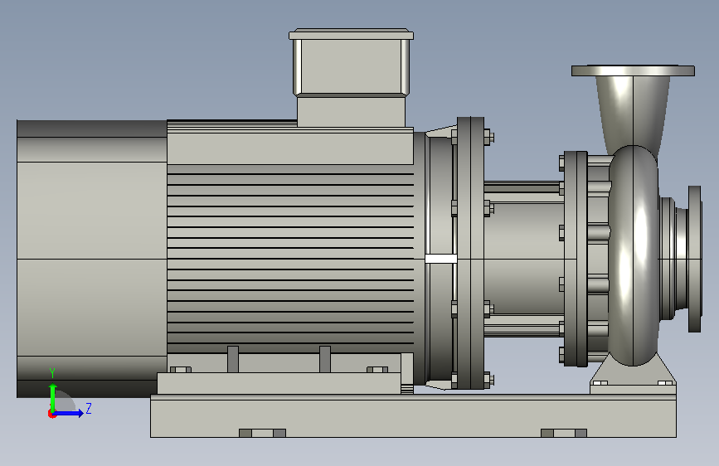719x466 pixels.
Task: Select the large motor mounting flange
Action: (470, 253)
